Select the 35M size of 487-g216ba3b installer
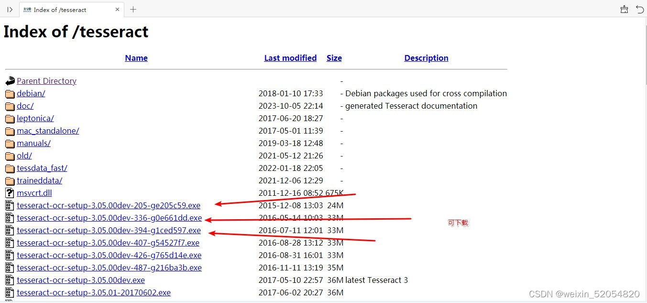Viewport: 647px width, 303px height. [x=335, y=268]
